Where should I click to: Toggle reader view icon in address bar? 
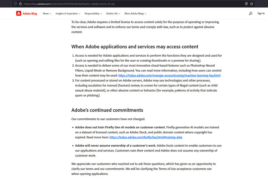[246, 4]
